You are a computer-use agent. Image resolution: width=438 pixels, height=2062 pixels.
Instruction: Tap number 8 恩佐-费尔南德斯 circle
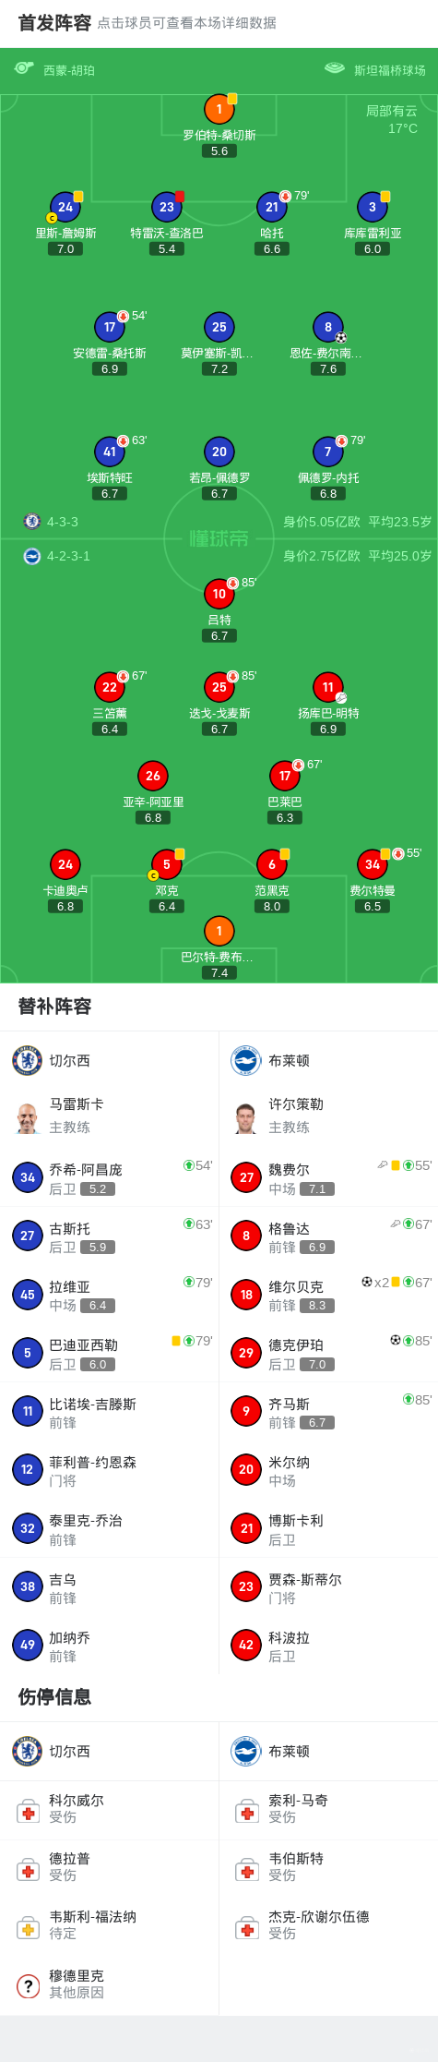(x=327, y=327)
